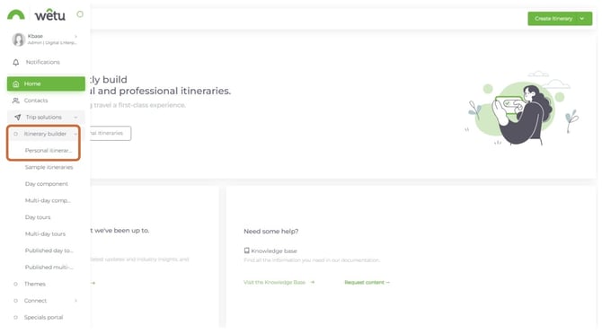Click the Notifications bell icon
602x334 pixels.
16,62
